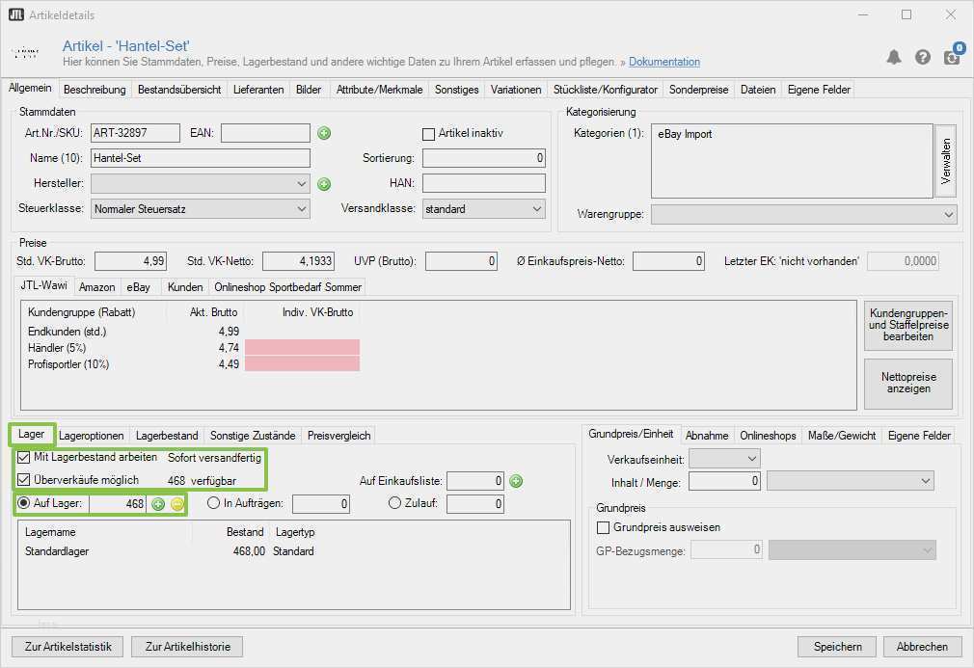Click the pink Profisportler Indiv. VK-Brutto cell
This screenshot has width=974, height=668.
click(x=302, y=363)
